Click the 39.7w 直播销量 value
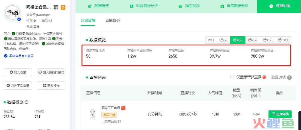This screenshot has width=301, height=130. click(x=215, y=56)
